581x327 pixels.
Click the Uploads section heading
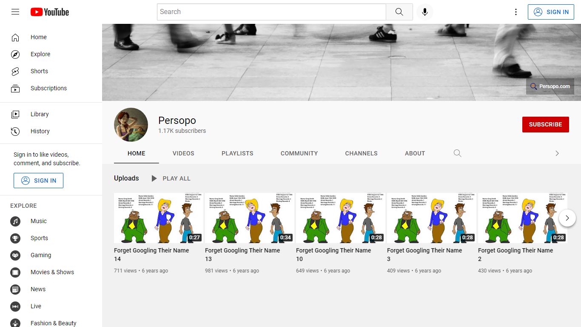tap(126, 178)
